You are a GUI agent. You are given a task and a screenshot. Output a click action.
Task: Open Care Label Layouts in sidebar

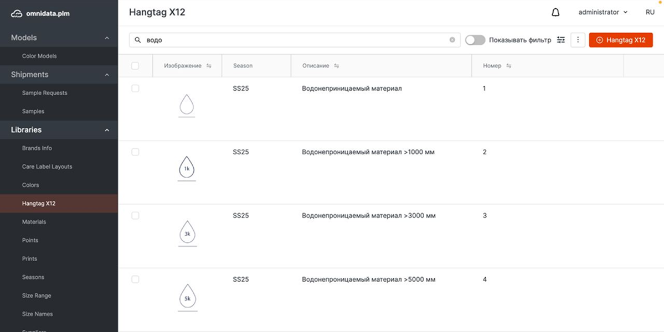click(x=47, y=167)
